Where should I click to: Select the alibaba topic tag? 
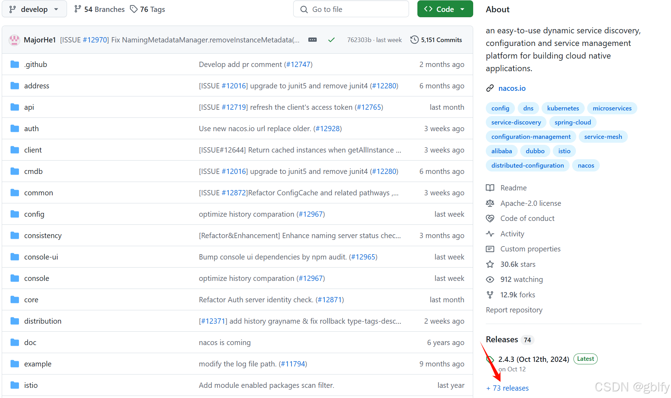click(x=502, y=151)
